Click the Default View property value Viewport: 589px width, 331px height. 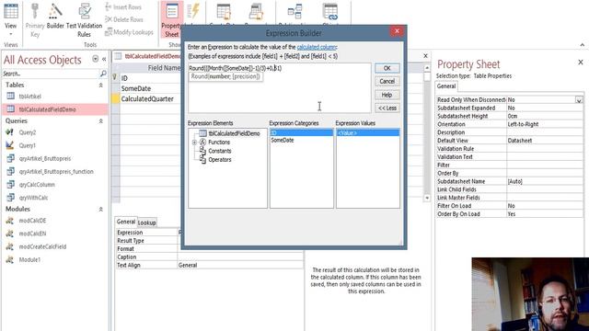pos(545,141)
